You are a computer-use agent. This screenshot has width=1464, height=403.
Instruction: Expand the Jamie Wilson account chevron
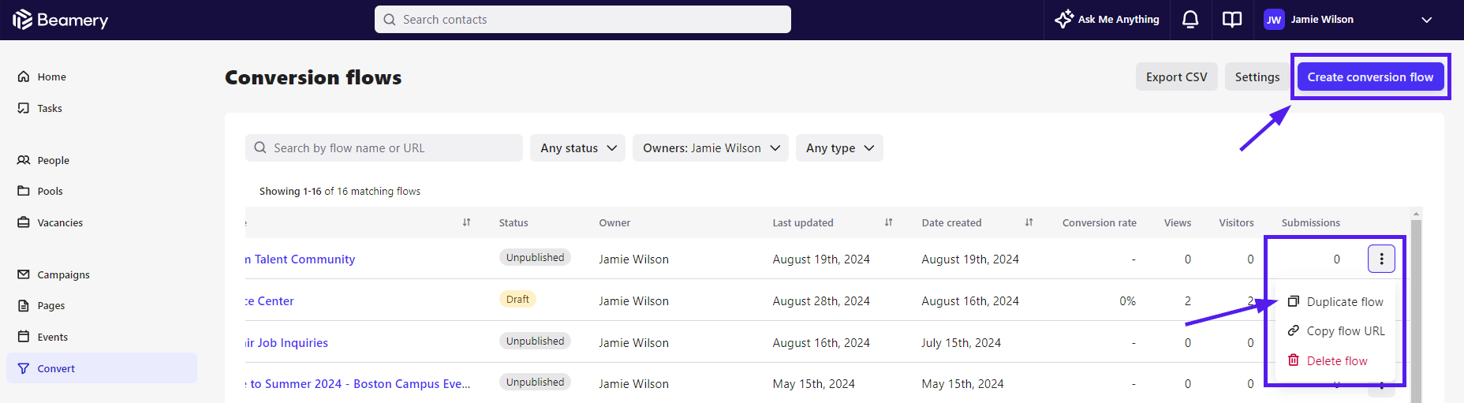click(1426, 20)
